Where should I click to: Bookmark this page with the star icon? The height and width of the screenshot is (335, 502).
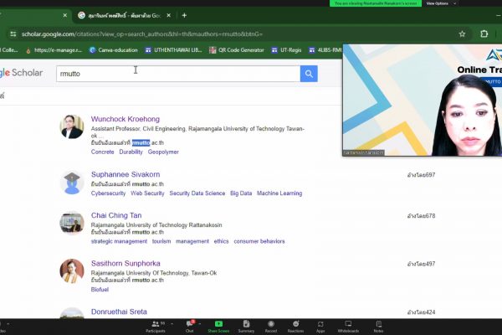tap(462, 34)
